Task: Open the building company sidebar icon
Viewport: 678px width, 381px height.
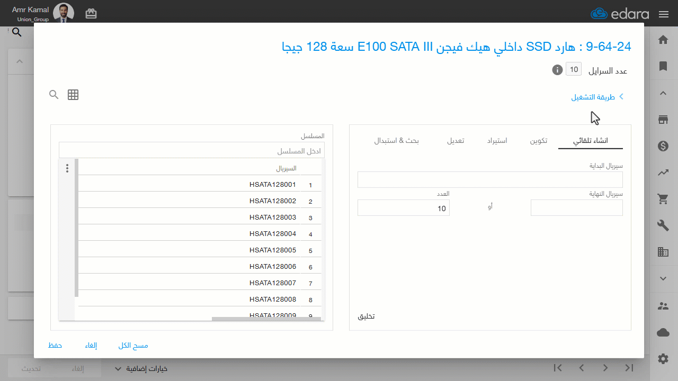Action: 663,252
